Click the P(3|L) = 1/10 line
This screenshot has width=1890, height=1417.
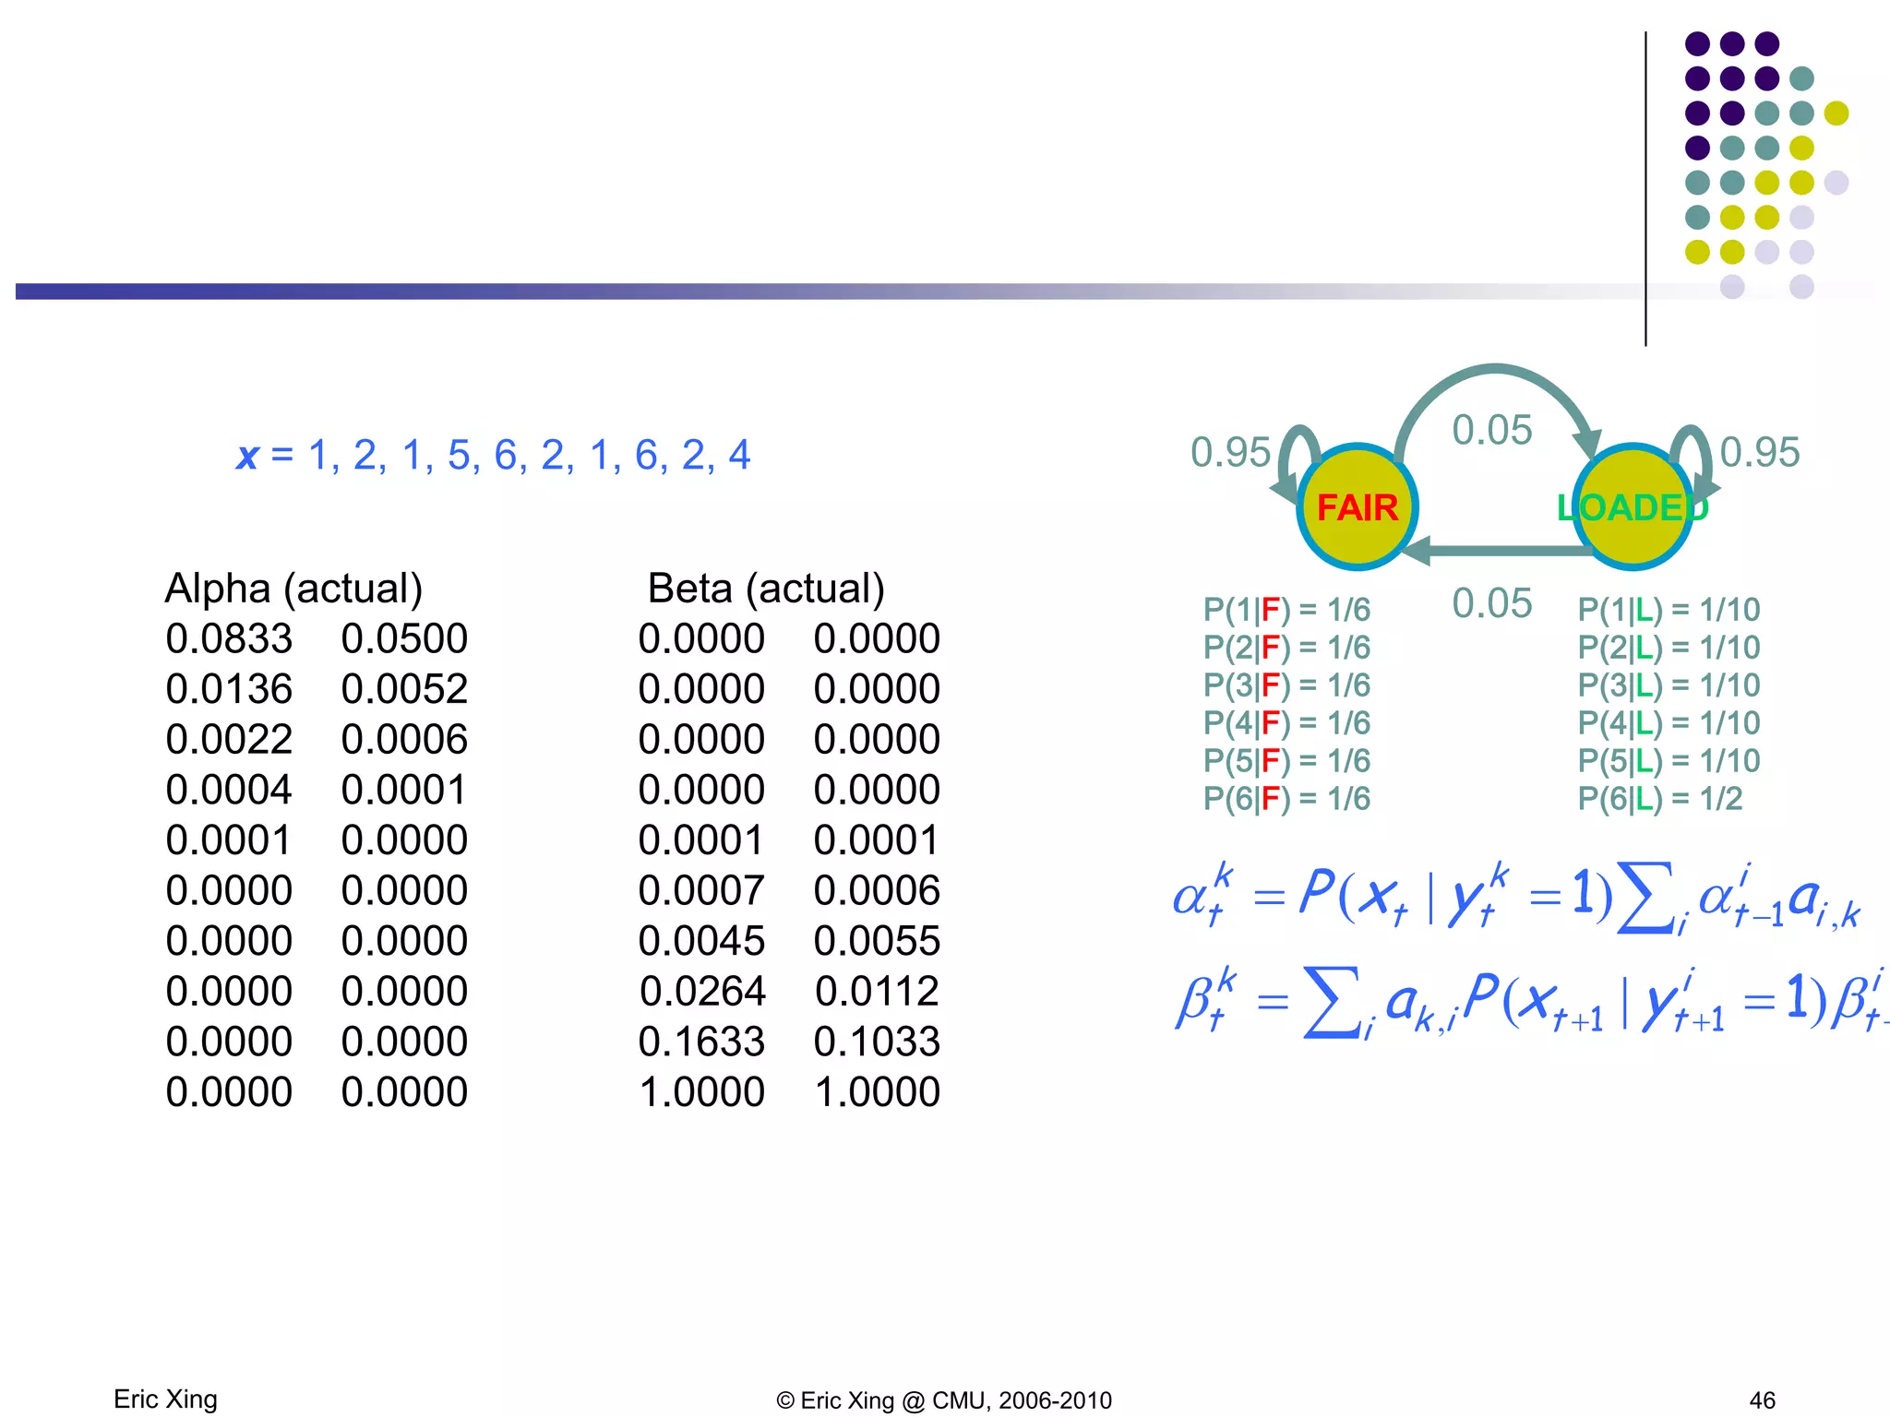1669,685
